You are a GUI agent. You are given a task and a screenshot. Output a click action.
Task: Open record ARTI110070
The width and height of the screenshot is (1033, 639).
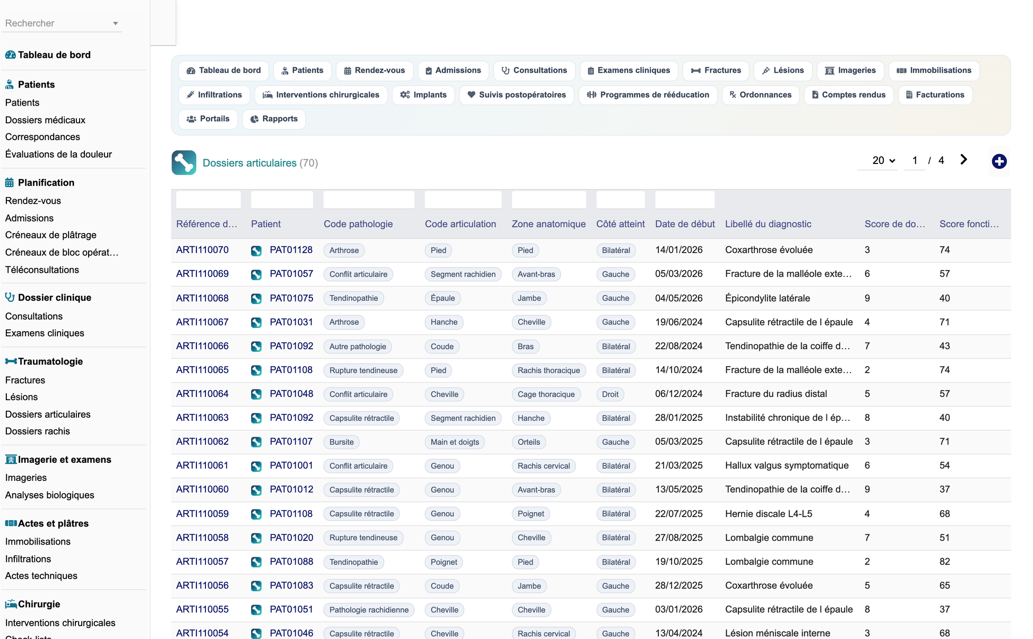[x=202, y=250]
